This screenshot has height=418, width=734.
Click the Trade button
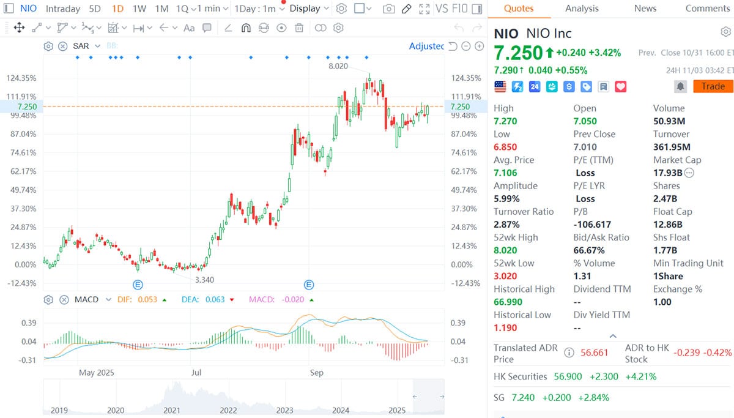tap(712, 86)
